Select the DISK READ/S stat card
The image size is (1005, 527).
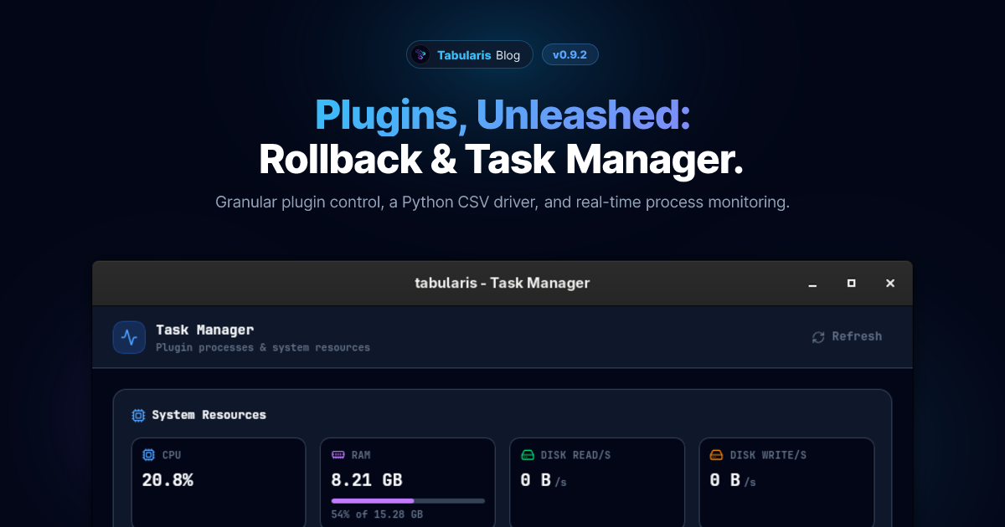[x=597, y=481]
